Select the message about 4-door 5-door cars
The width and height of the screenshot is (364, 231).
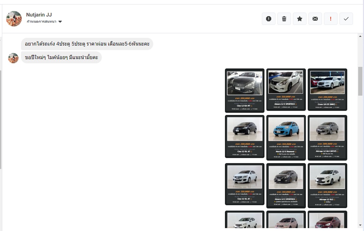(87, 44)
